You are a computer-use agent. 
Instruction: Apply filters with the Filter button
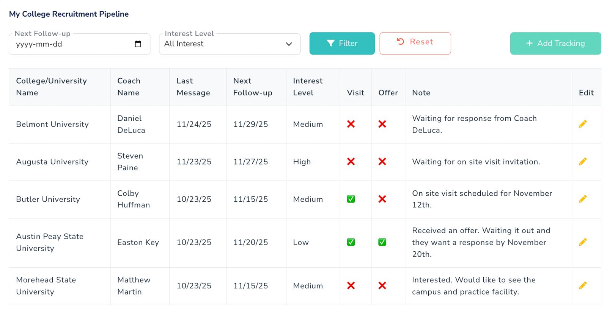tap(342, 44)
